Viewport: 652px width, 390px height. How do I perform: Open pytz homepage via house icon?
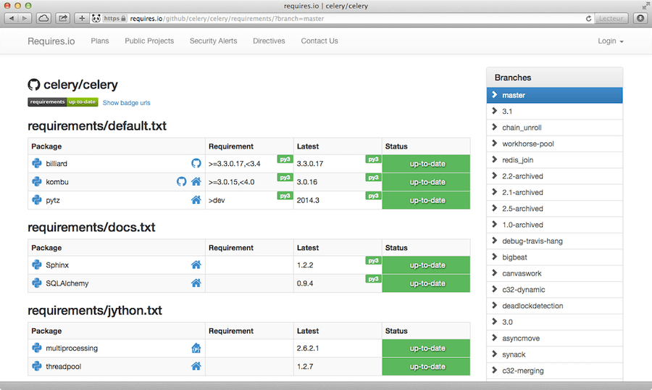click(x=196, y=199)
